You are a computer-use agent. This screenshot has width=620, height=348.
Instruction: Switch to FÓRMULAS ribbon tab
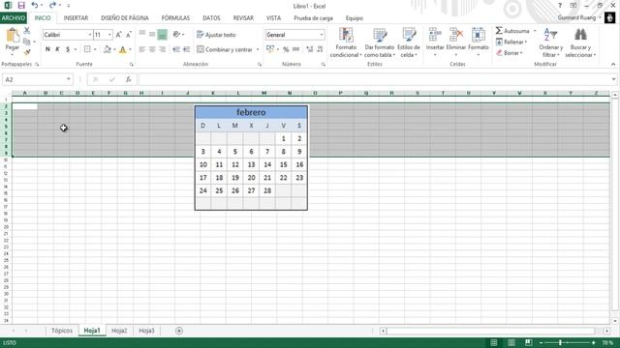(175, 18)
